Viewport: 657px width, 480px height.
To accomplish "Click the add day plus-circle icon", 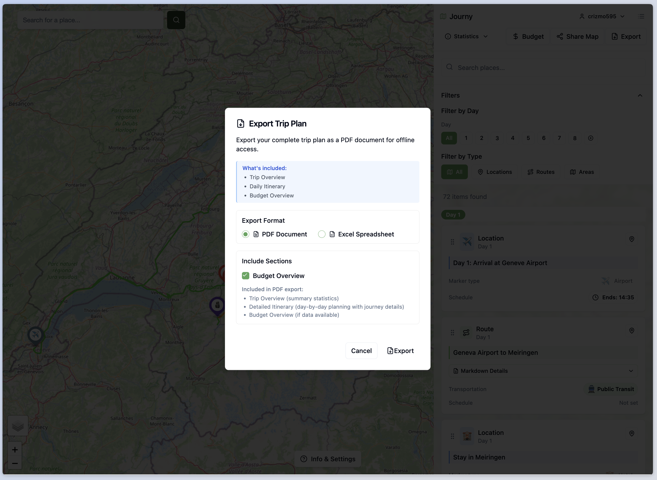I will point(590,138).
